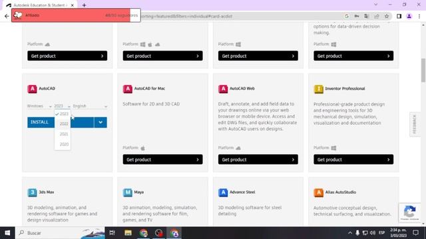Click the Inventor Professional product icon
Viewport: 426px width, 239px height.
pyautogui.click(x=318, y=88)
